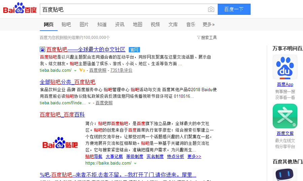Open result 百度贴吧——全球最大的中文社区
Viewport: 303px width, 181px height.
(x=86, y=50)
